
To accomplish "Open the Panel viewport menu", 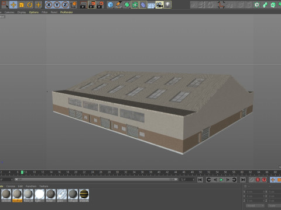I will coord(54,12).
